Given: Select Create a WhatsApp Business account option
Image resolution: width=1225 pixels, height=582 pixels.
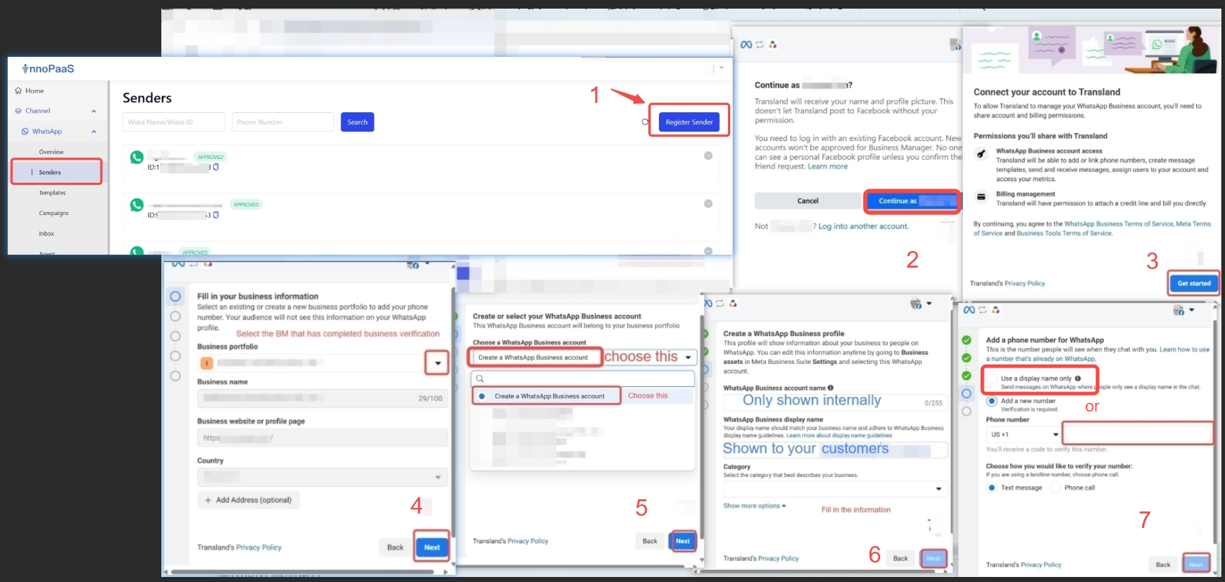Looking at the screenshot, I should pos(549,396).
